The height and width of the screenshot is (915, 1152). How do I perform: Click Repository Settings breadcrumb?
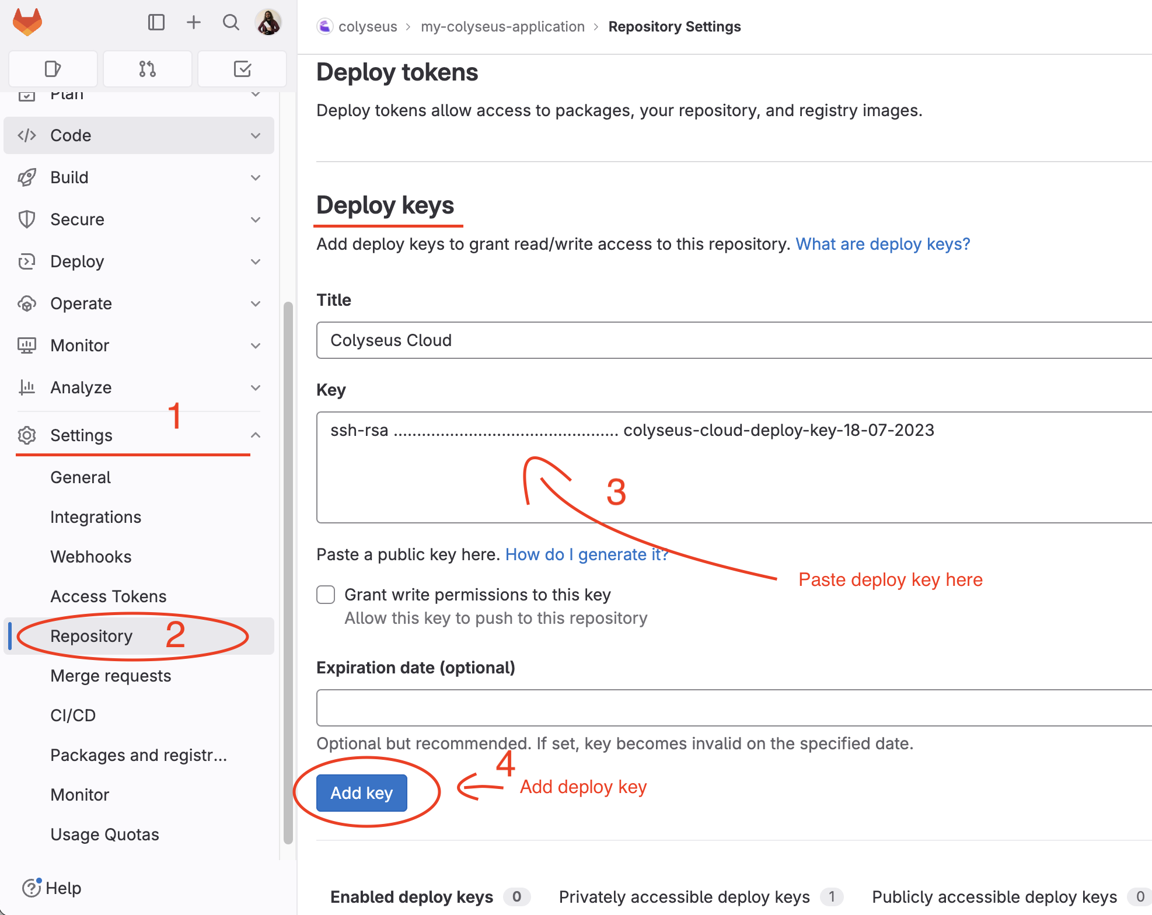675,26
